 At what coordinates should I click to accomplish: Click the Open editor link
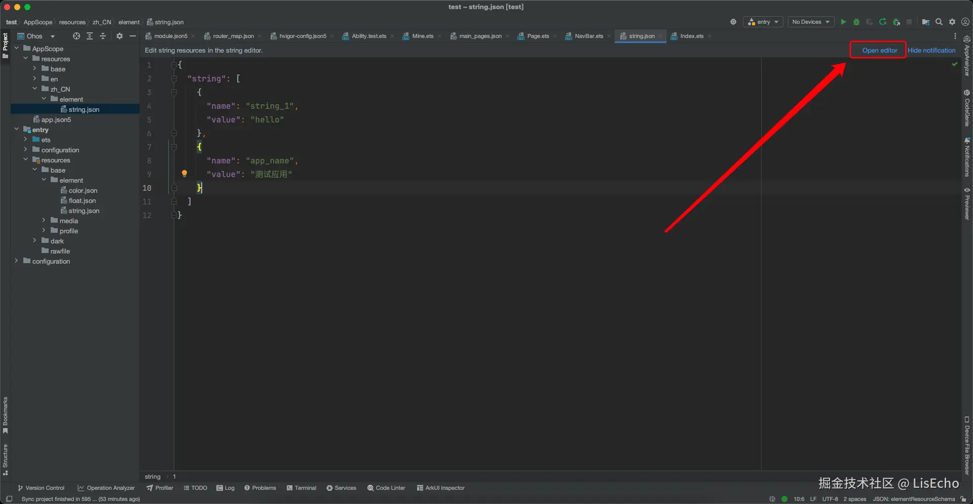(x=879, y=50)
